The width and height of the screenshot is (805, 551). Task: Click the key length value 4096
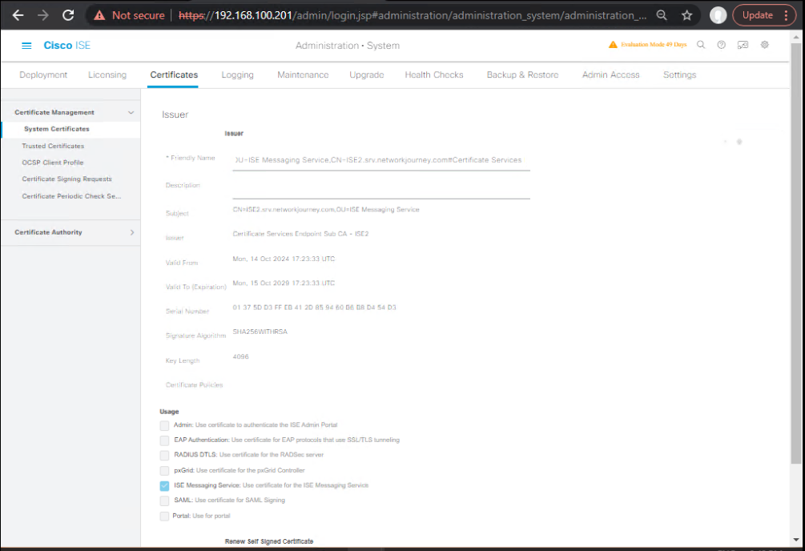click(240, 357)
